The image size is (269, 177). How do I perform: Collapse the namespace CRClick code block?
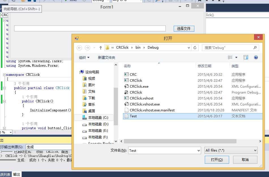point(4,75)
